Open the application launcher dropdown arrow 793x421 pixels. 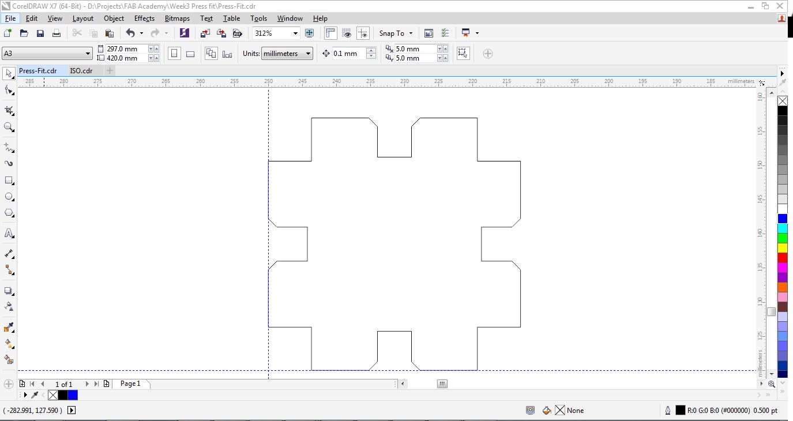click(x=478, y=33)
